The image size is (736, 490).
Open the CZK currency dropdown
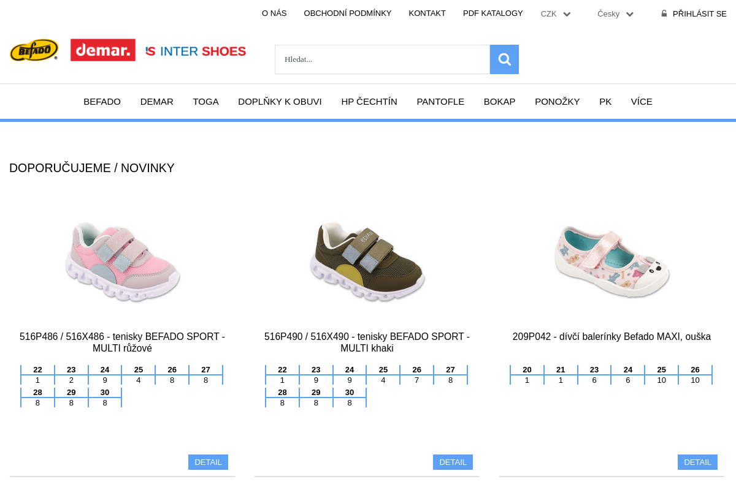(x=556, y=14)
